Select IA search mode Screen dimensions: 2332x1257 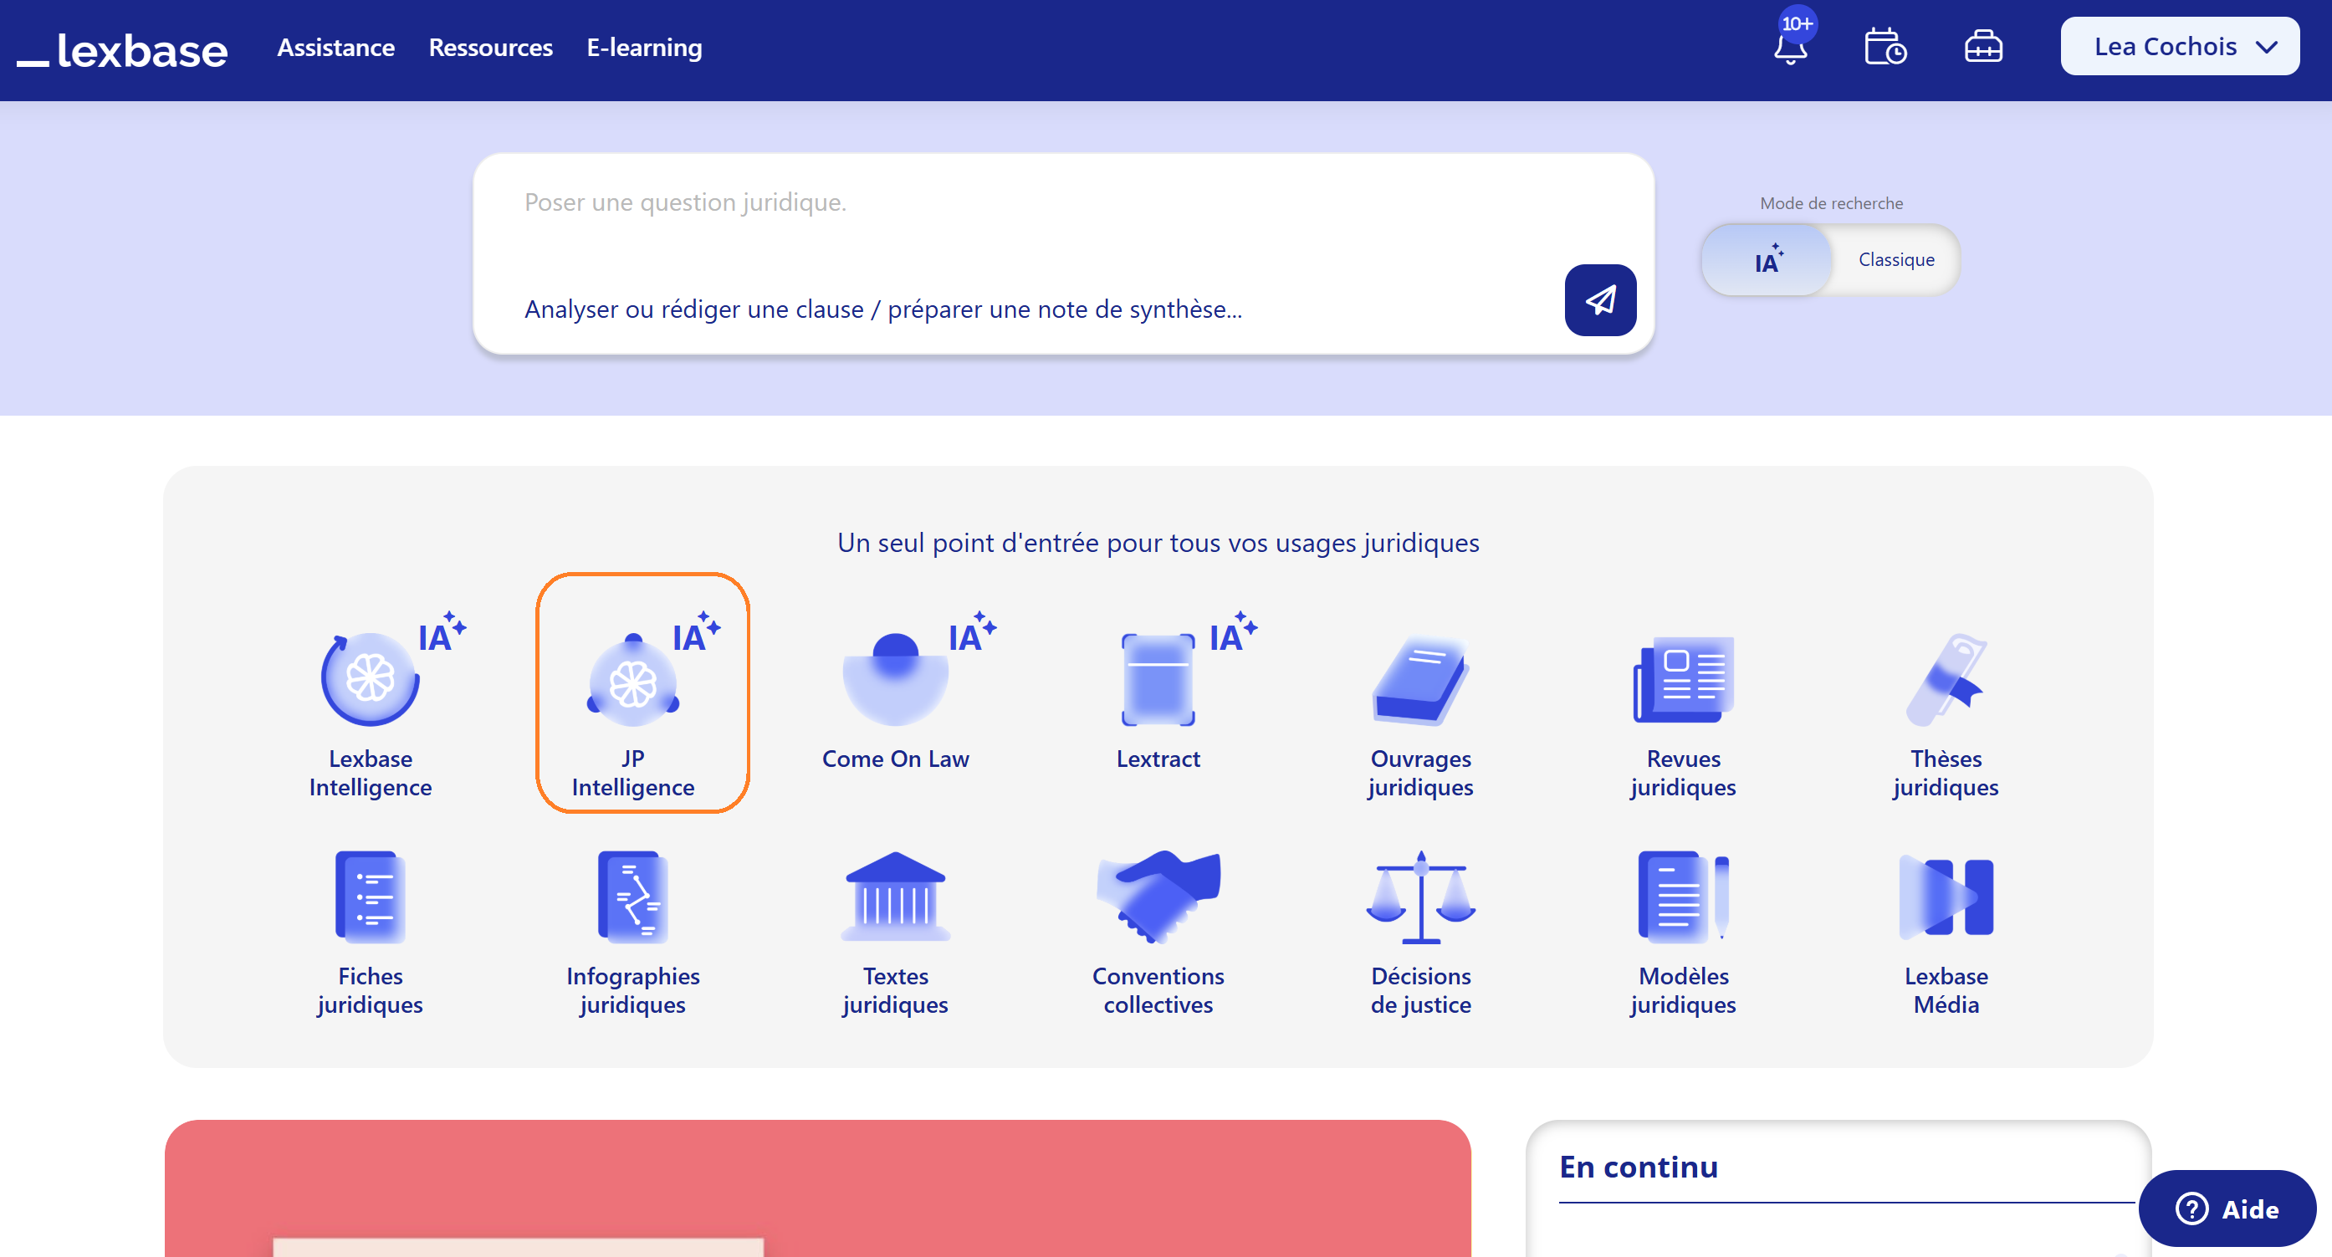pyautogui.click(x=1767, y=261)
